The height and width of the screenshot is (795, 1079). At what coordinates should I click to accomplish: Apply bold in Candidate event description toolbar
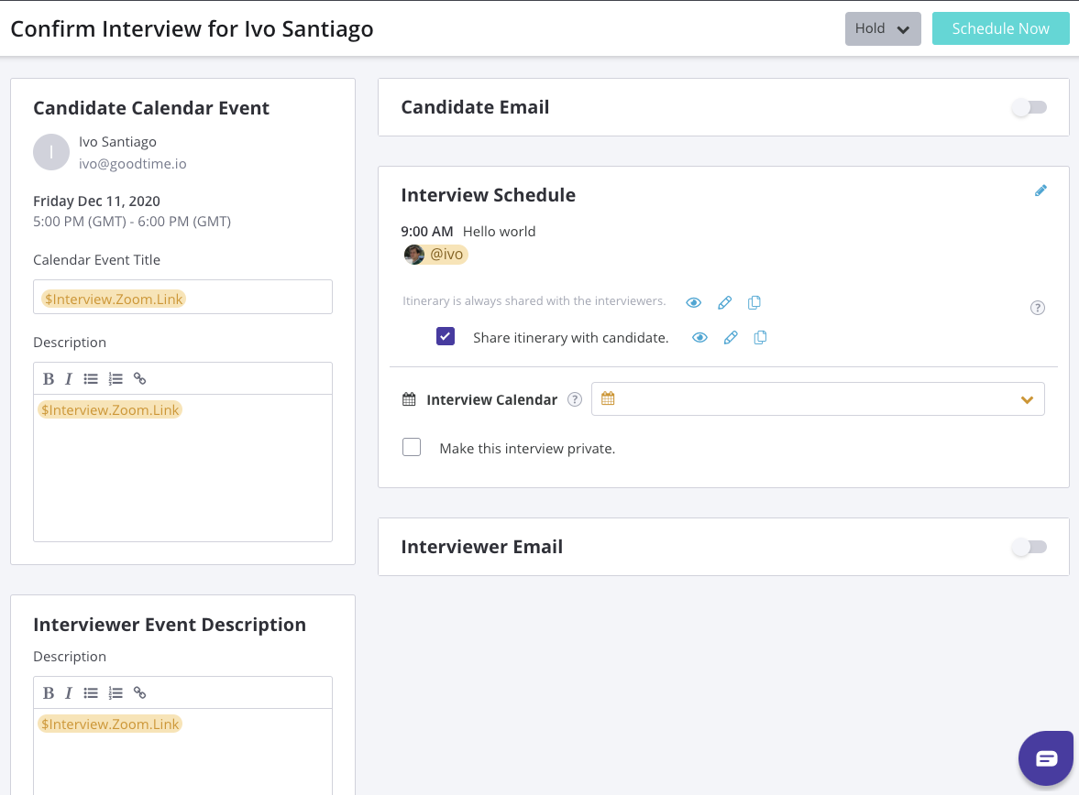49,379
